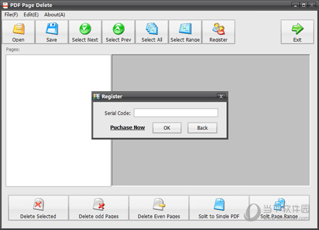
Task: Click the Select Next green arrow icon
Action: pyautogui.click(x=85, y=28)
